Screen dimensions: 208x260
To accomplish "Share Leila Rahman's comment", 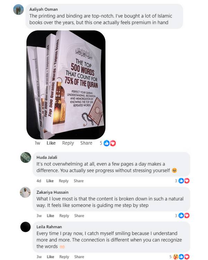I will pyautogui.click(x=79, y=257).
